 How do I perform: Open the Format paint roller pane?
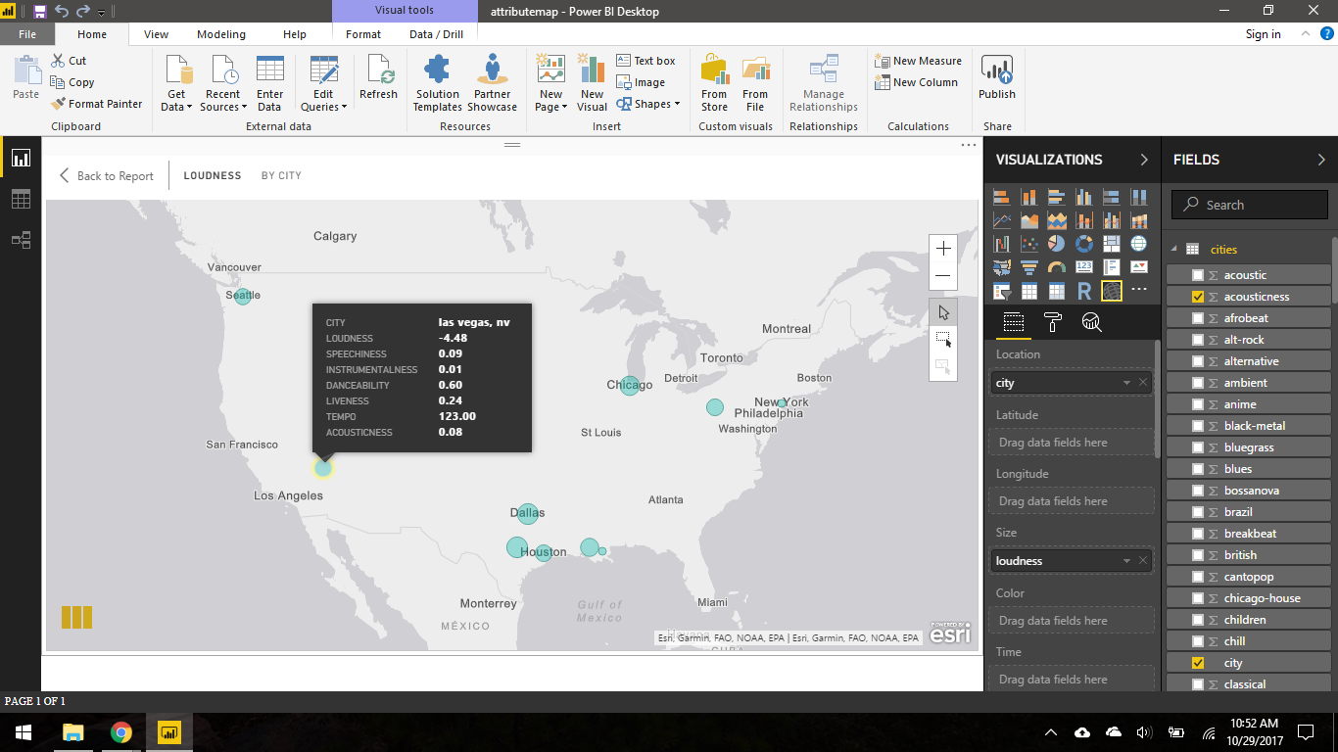click(1053, 322)
